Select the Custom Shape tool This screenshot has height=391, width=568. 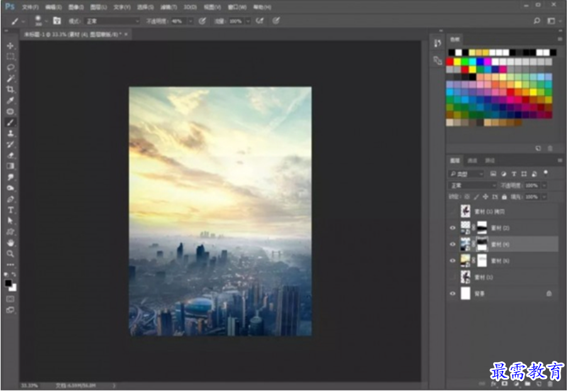(x=11, y=232)
